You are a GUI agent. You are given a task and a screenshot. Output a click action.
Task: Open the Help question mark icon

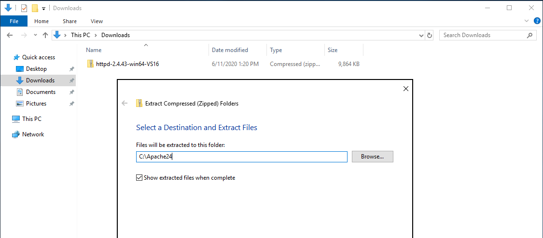(x=537, y=21)
